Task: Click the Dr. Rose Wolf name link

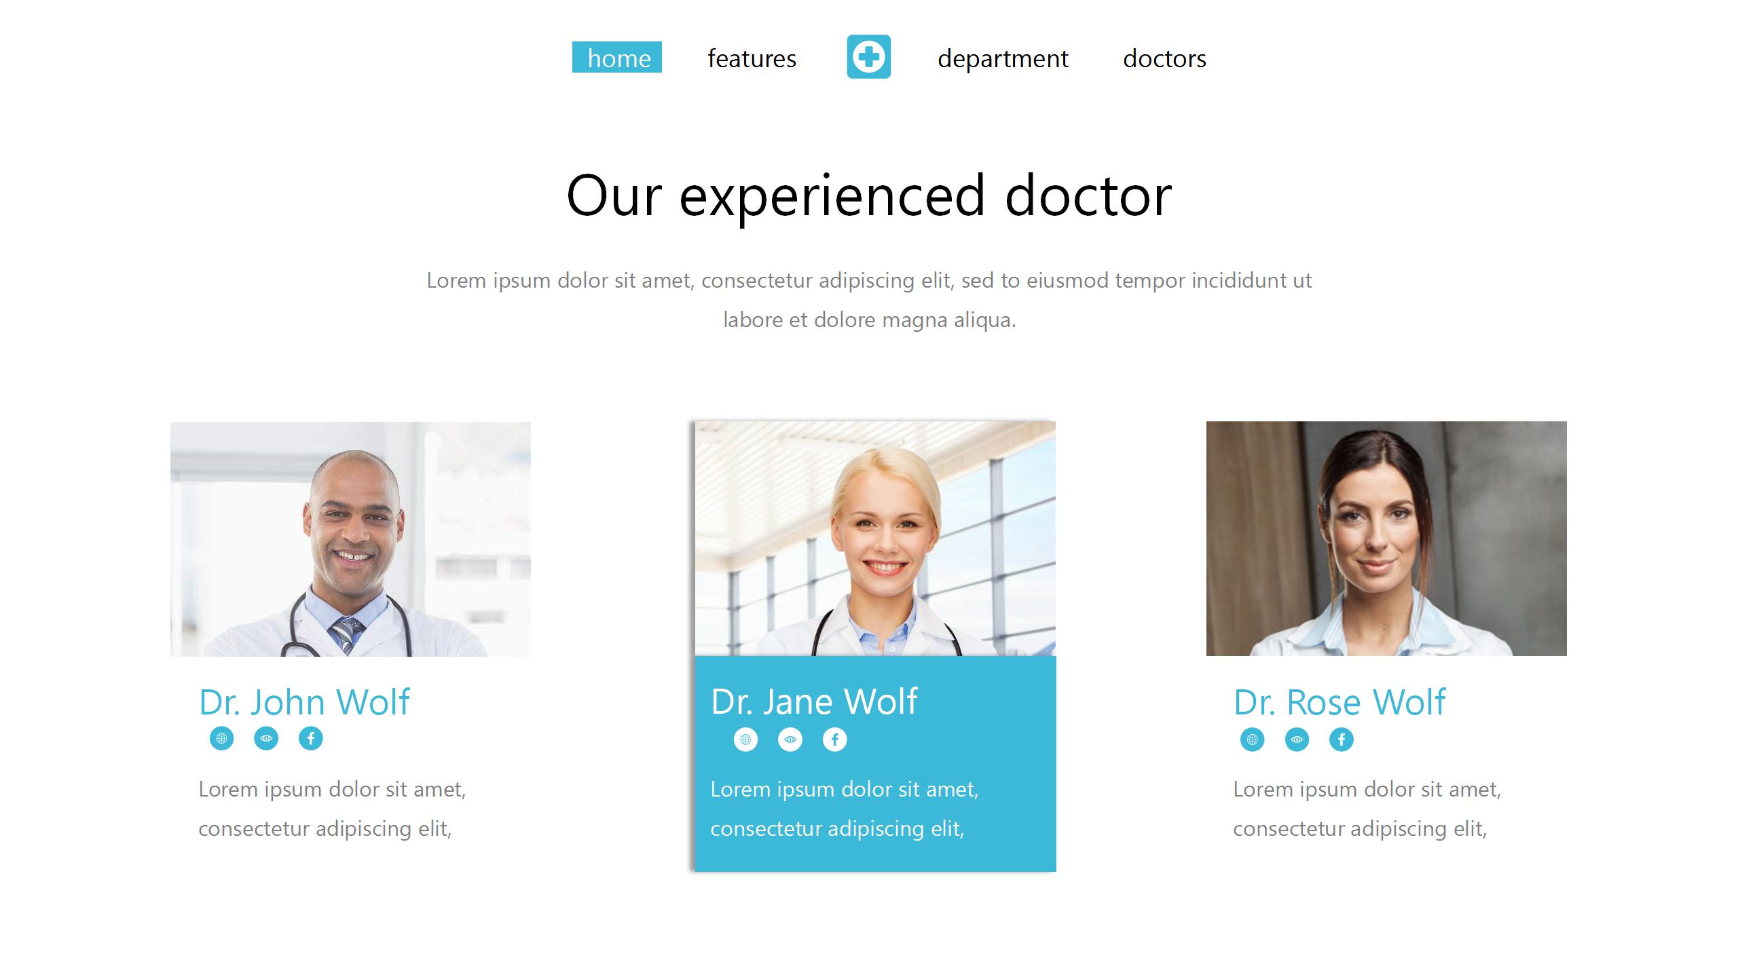Action: pos(1339,702)
